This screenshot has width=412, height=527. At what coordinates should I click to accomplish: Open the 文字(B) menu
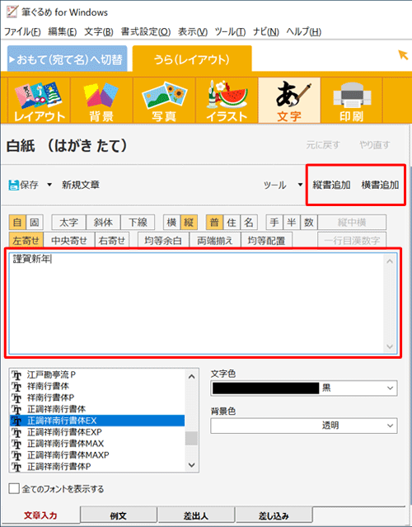pos(98,31)
